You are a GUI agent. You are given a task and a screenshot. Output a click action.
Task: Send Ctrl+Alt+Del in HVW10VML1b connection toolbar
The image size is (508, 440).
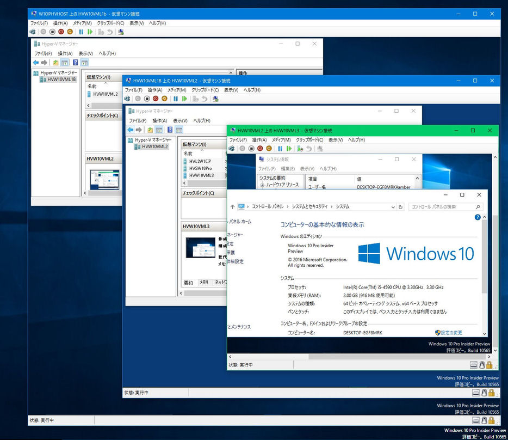pyautogui.click(x=33, y=32)
